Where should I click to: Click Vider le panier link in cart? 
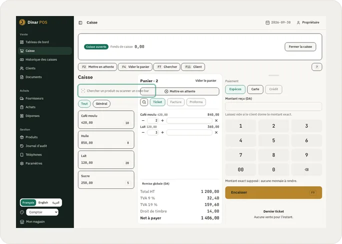point(205,81)
